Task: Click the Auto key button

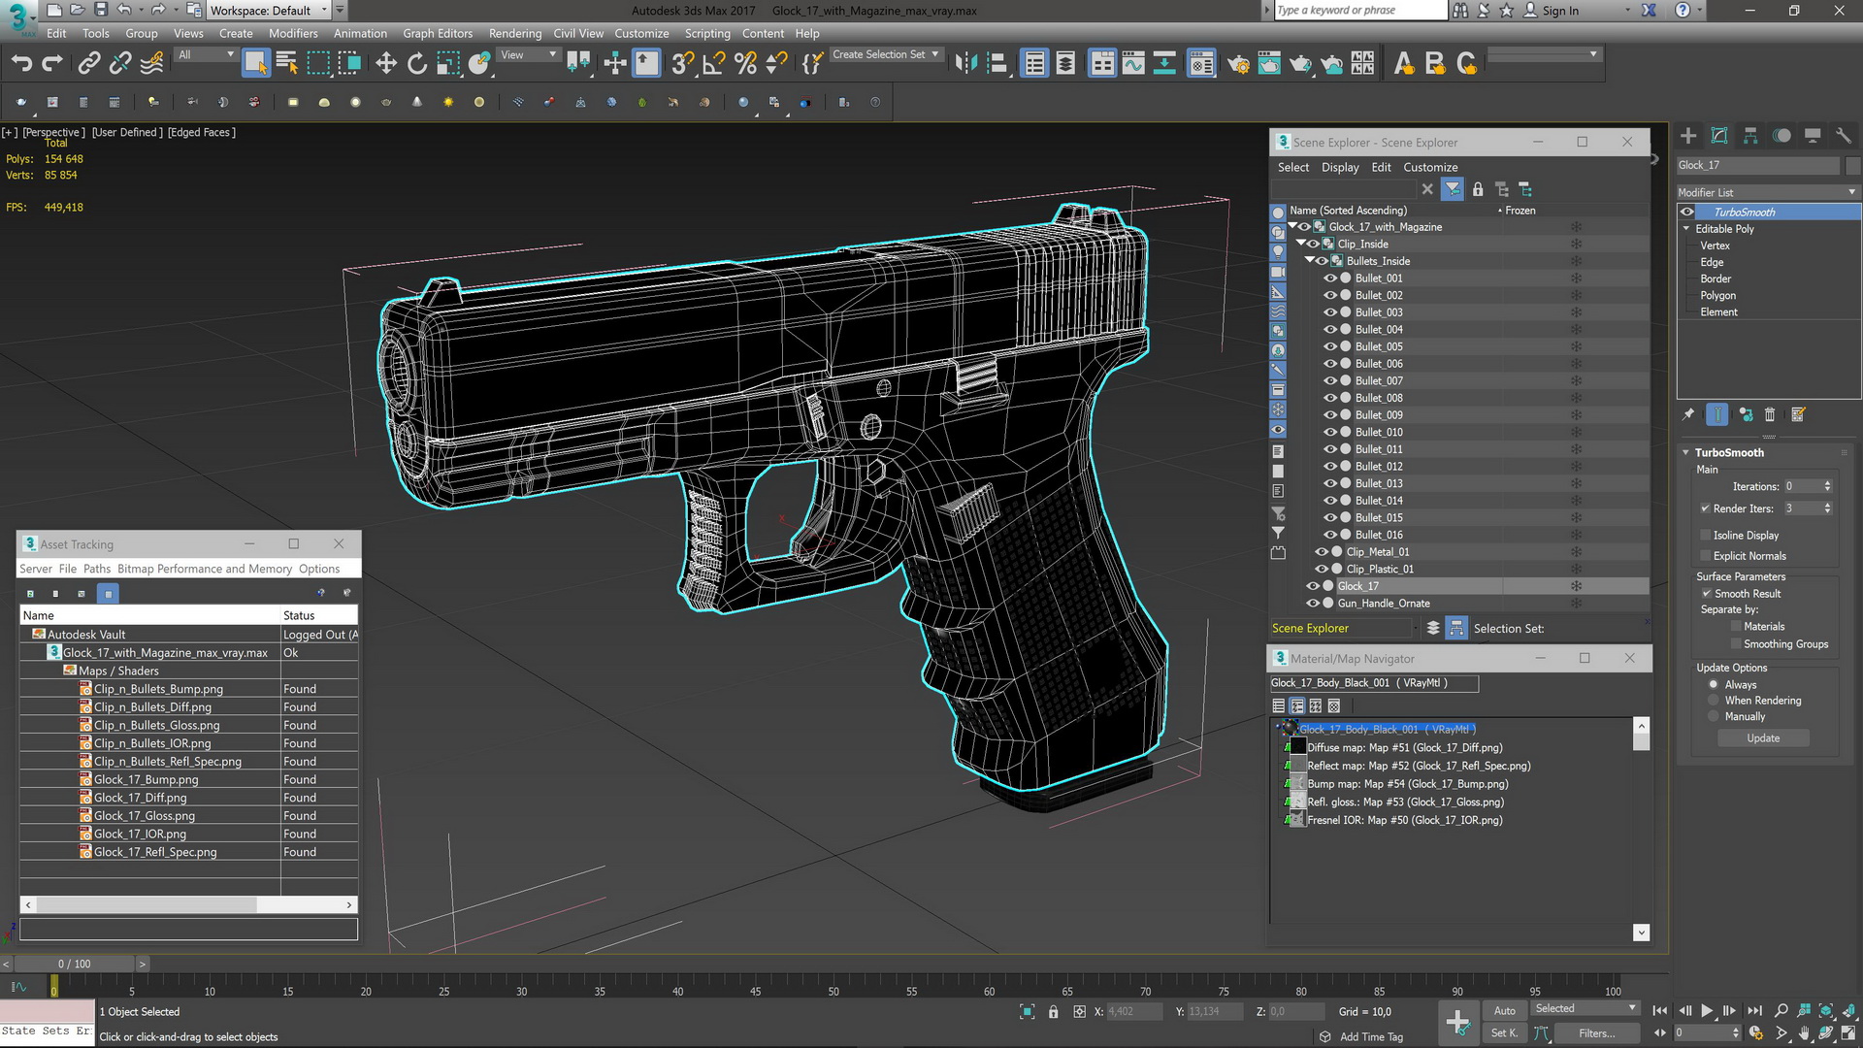Action: [x=1505, y=1011]
